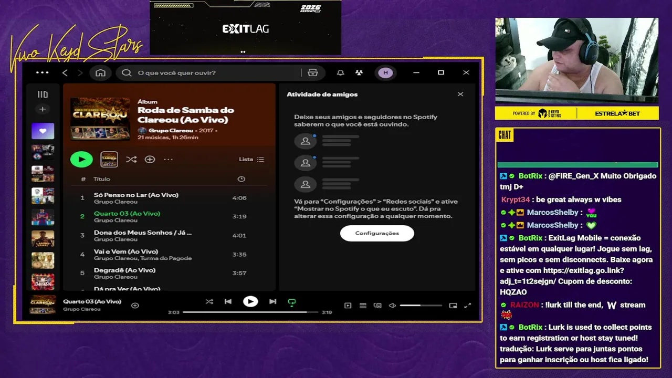Open the Grupo Clareou artist link in header

[171, 130]
